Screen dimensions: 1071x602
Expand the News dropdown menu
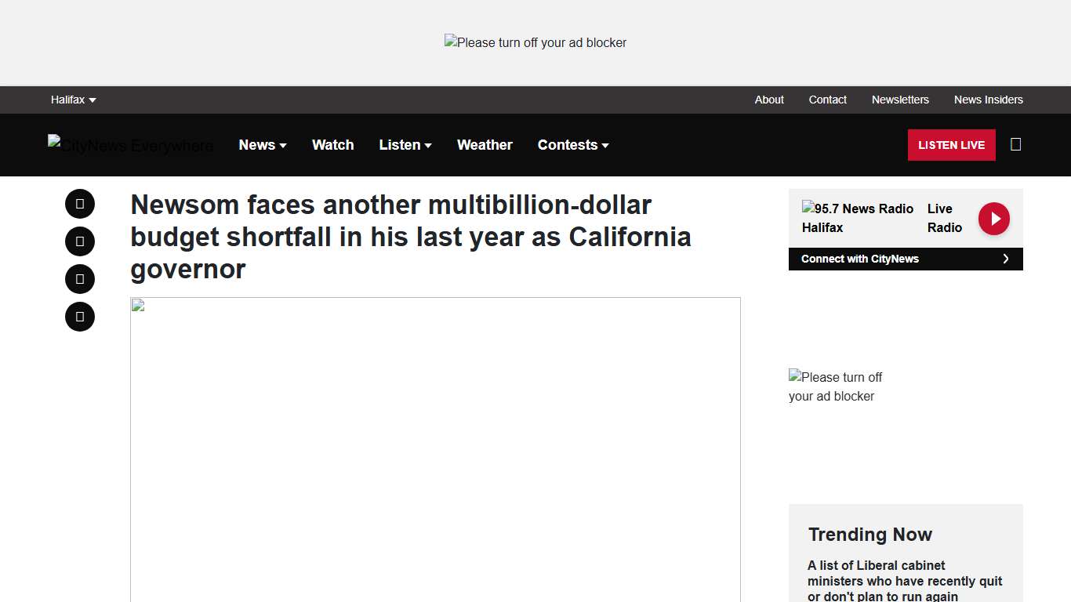tap(263, 145)
